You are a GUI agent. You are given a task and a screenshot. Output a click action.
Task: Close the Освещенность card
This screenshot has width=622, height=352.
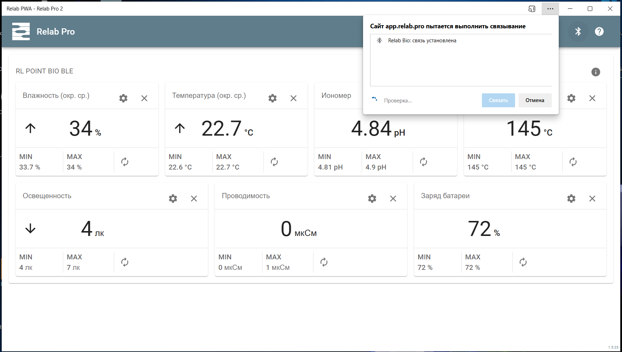[x=194, y=199]
